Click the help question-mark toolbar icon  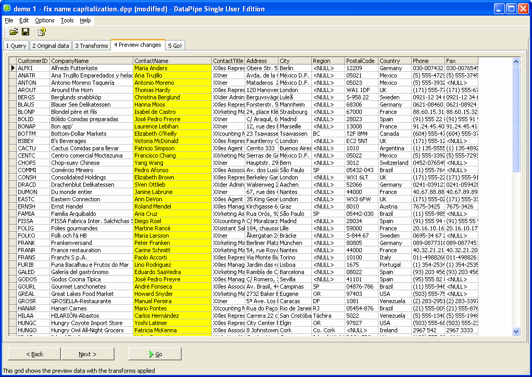pos(42,32)
